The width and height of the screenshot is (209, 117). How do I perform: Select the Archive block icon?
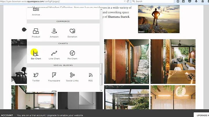36,10
